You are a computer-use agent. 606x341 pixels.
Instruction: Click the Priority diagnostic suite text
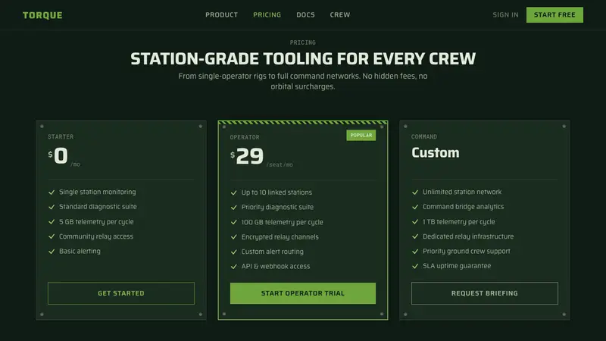pyautogui.click(x=277, y=207)
